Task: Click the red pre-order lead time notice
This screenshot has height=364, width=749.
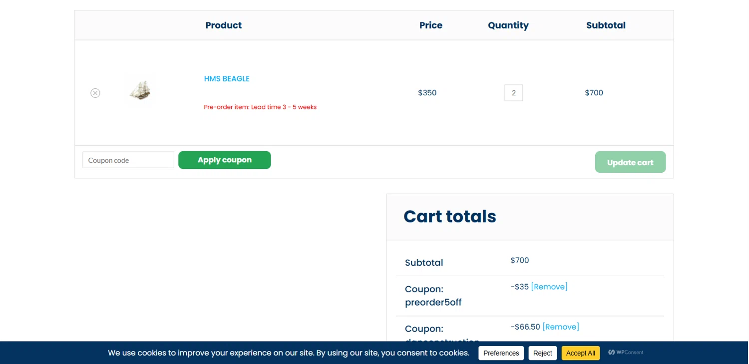Action: point(260,107)
